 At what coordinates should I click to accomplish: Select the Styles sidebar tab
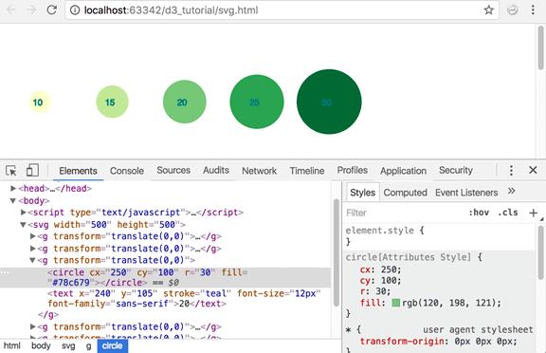click(362, 193)
